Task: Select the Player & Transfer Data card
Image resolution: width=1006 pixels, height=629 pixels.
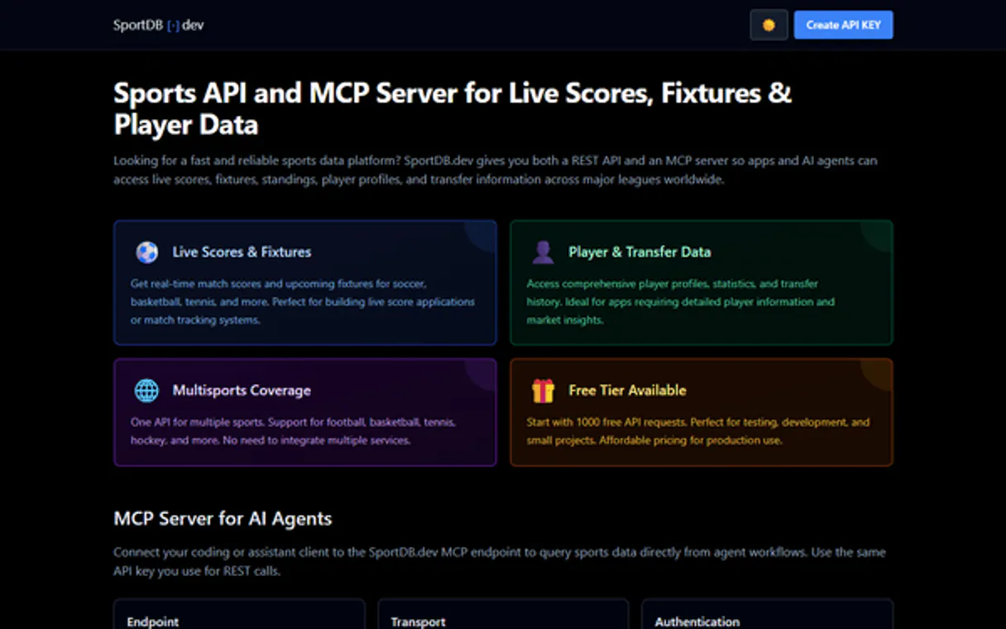Action: 702,281
